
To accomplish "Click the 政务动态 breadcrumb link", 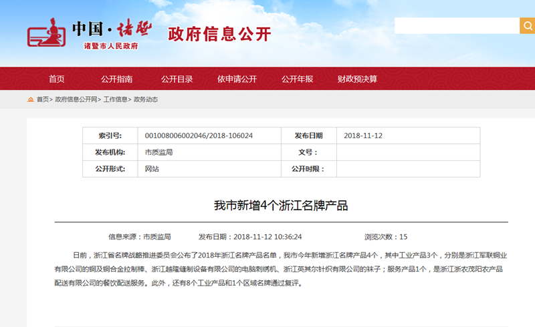I will pyautogui.click(x=146, y=99).
